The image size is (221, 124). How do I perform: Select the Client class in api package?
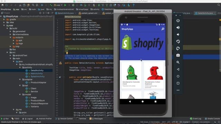(33, 89)
